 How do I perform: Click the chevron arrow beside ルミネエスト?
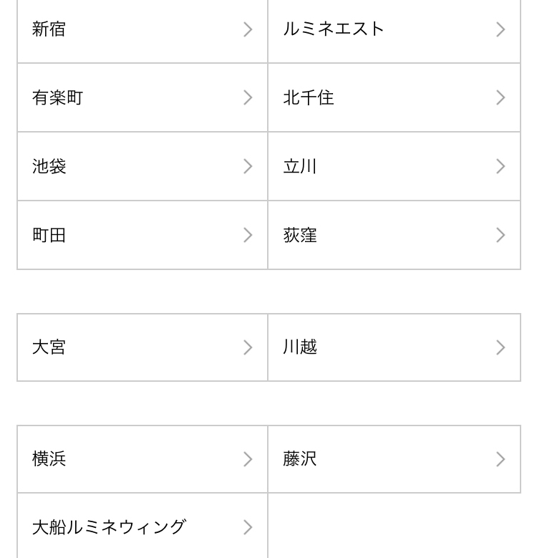click(500, 29)
